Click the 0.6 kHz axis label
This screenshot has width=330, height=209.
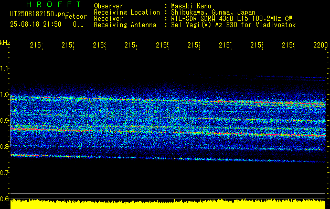(x=5, y=199)
